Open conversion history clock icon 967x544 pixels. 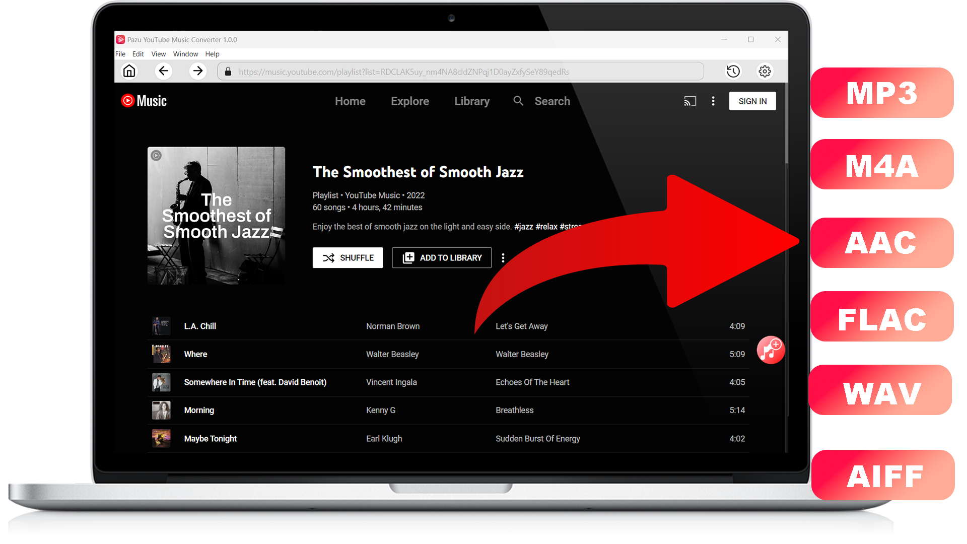point(733,72)
